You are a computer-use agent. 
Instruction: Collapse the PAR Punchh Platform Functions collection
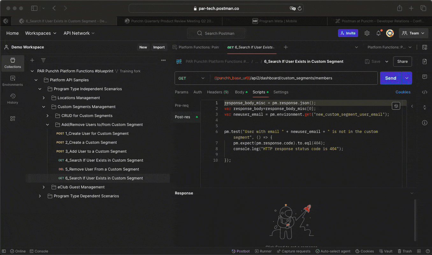32,71
